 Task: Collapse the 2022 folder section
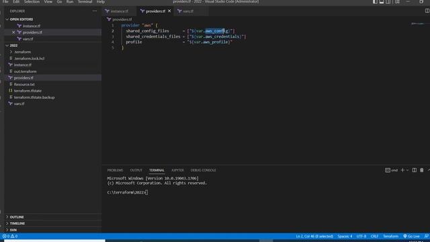coord(13,45)
